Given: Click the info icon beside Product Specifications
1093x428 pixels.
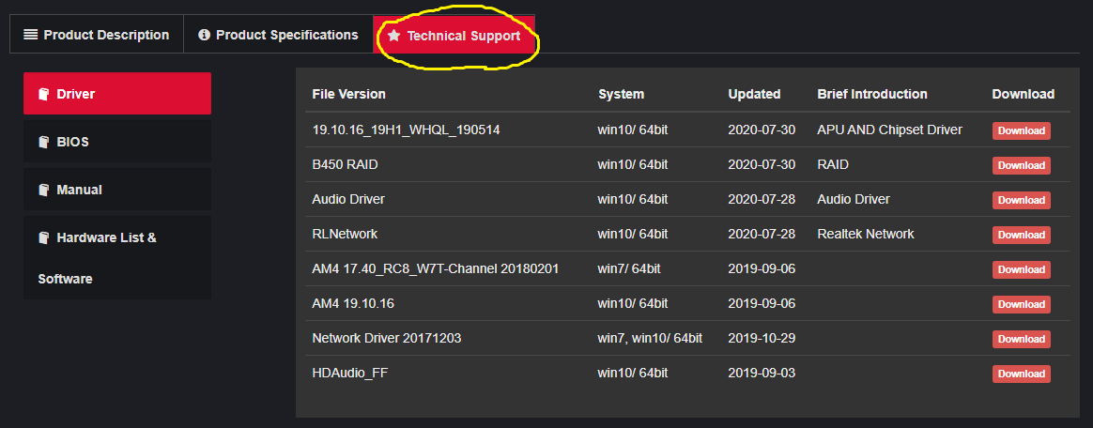Looking at the screenshot, I should 204,35.
